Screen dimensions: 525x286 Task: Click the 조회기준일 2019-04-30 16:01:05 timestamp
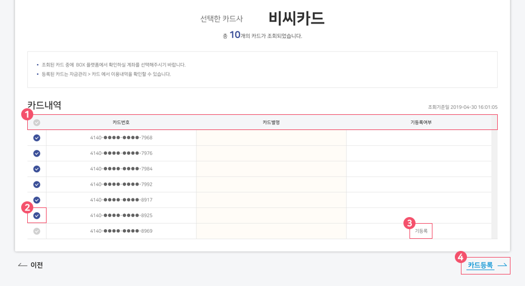[x=463, y=107]
